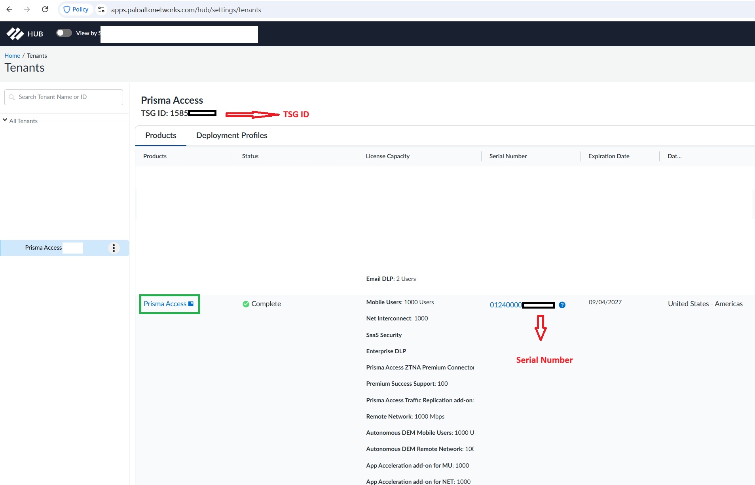Click the Palo Alto HUB logo
This screenshot has height=485, width=755.
click(25, 34)
